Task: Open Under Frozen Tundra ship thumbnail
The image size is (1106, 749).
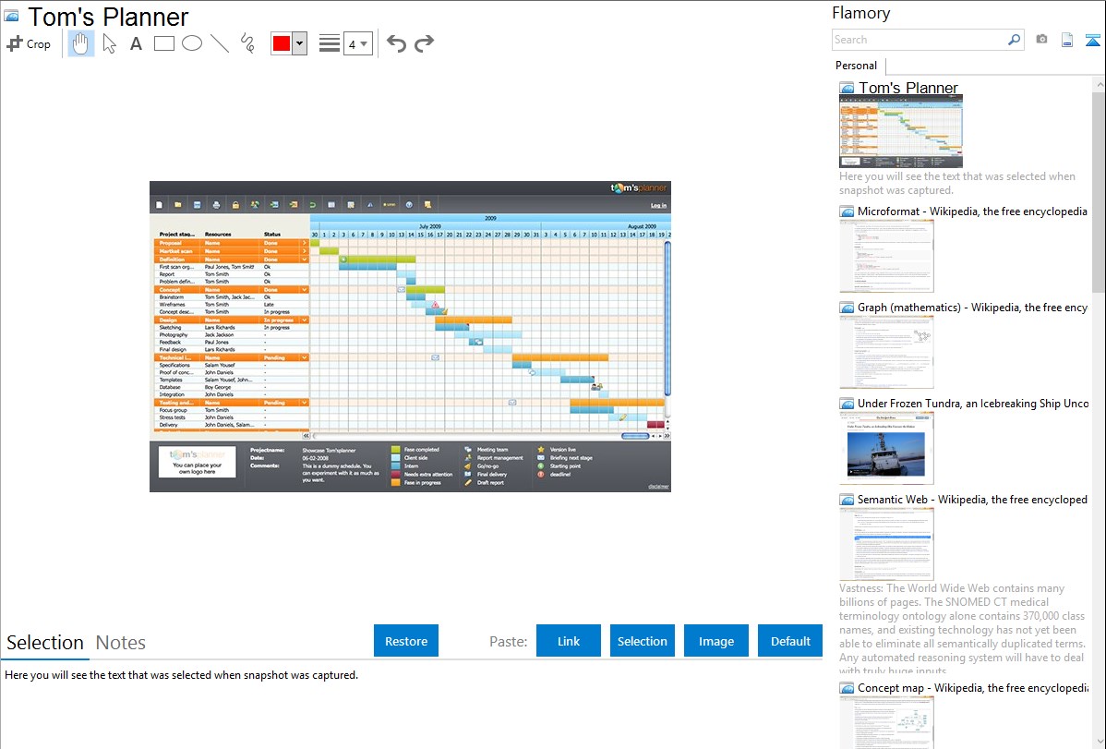Action: [x=886, y=448]
